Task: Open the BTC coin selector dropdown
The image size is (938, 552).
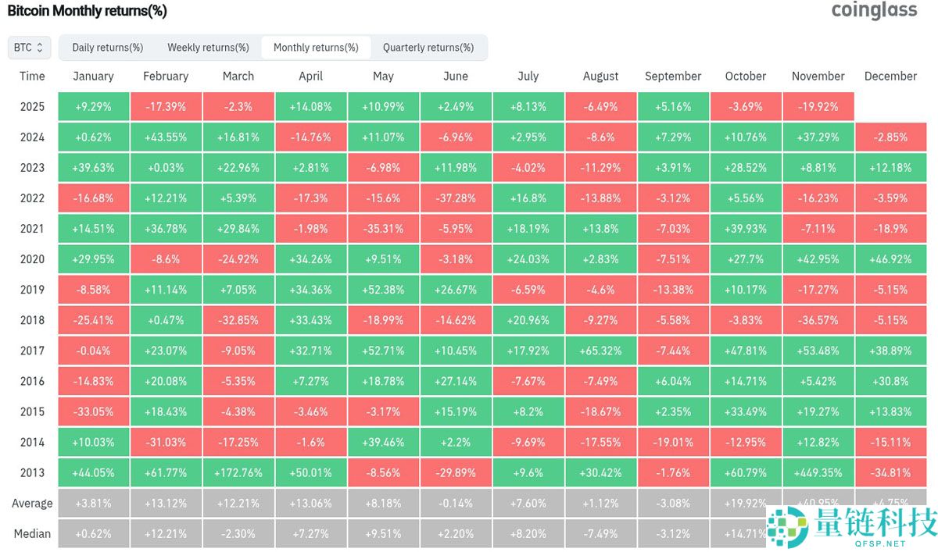Action: tap(29, 48)
